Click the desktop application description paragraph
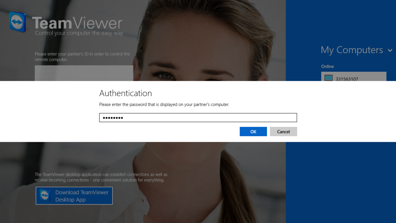The image size is (396, 223). click(x=101, y=177)
